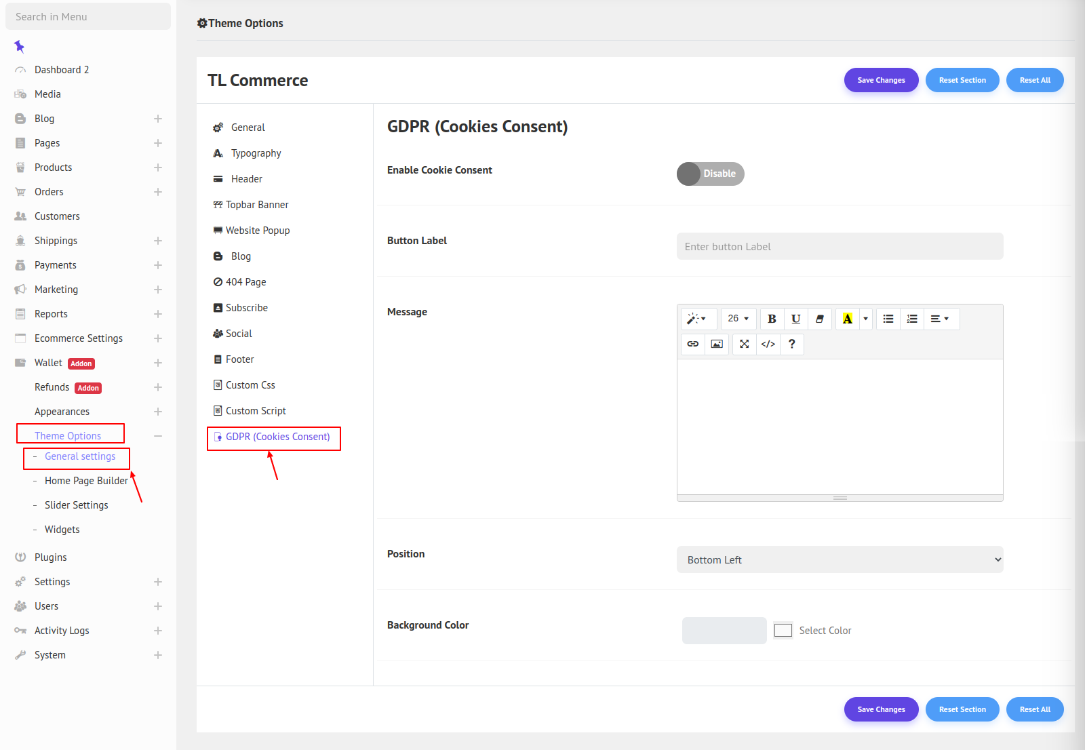This screenshot has height=750, width=1085.
Task: Toggle fullscreen mode in the message editor
Action: click(744, 344)
